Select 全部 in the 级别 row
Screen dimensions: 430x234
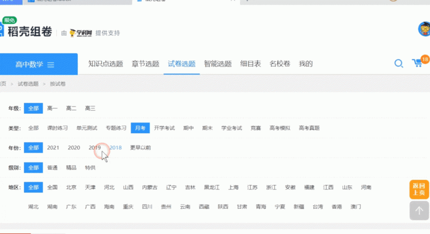pos(34,168)
